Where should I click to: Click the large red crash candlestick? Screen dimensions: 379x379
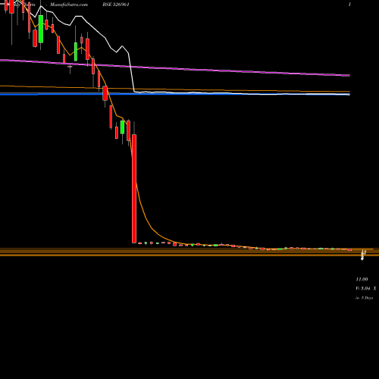point(134,189)
